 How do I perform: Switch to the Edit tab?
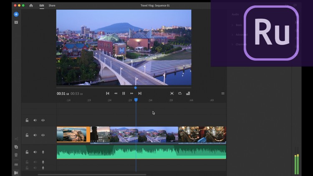tap(42, 5)
